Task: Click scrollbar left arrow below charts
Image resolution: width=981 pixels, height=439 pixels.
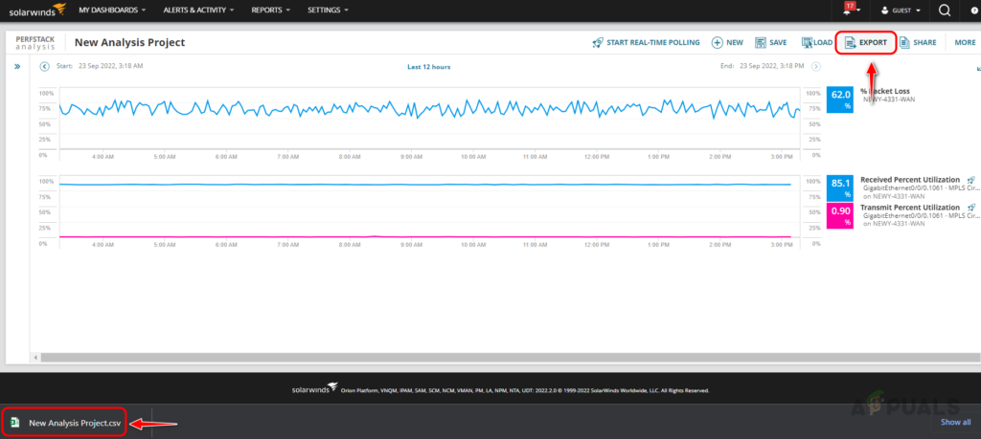Action: coord(35,357)
